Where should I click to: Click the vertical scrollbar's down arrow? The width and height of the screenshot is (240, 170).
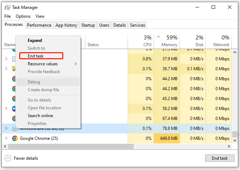(x=235, y=141)
